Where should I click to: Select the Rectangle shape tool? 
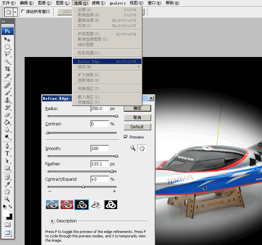7,168
